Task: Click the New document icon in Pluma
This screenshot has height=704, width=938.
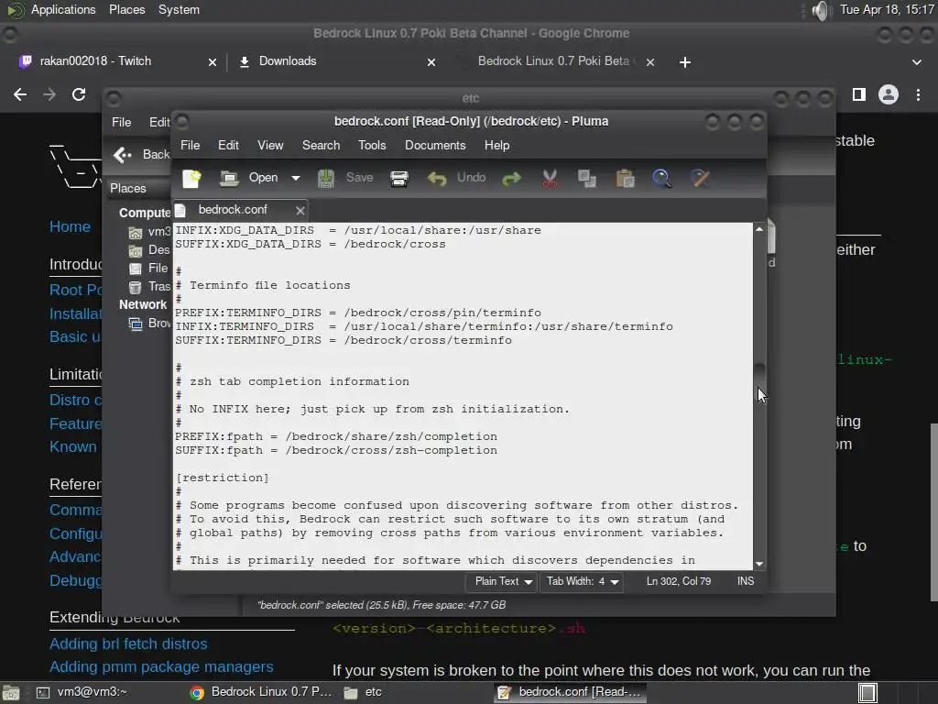Action: 191,178
